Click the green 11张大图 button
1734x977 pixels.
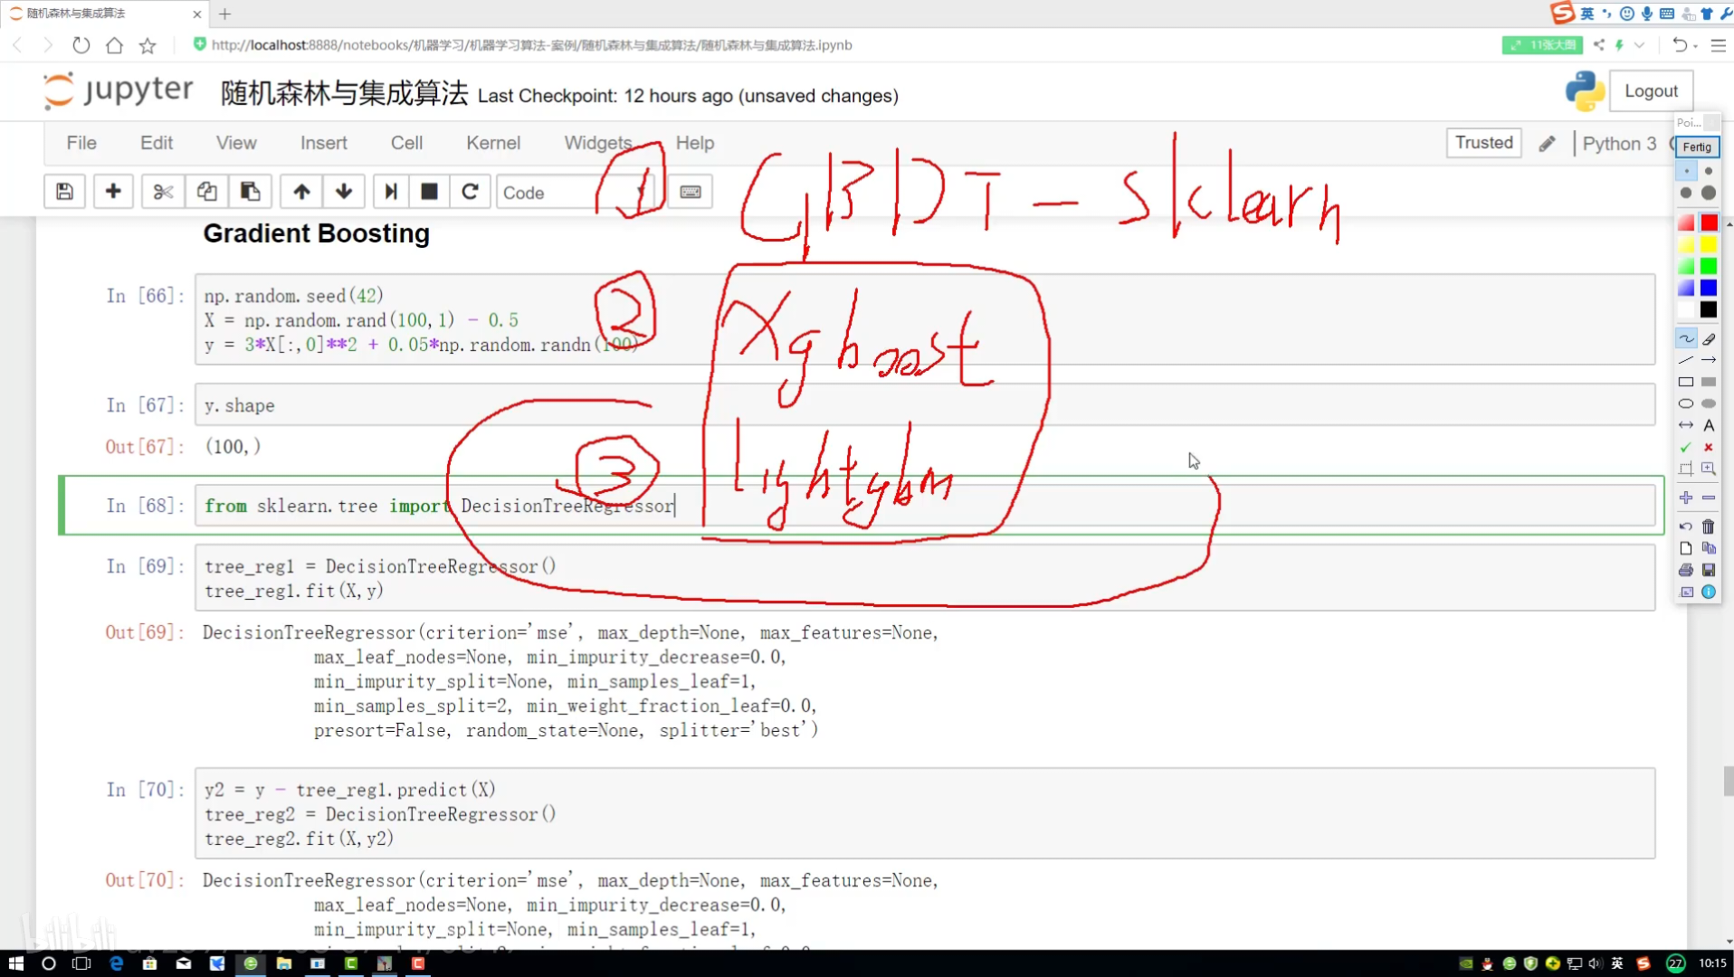[x=1542, y=45]
